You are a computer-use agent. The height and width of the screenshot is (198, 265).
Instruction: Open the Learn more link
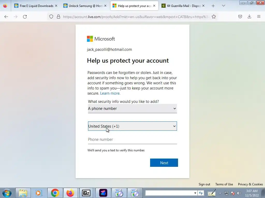(x=110, y=93)
